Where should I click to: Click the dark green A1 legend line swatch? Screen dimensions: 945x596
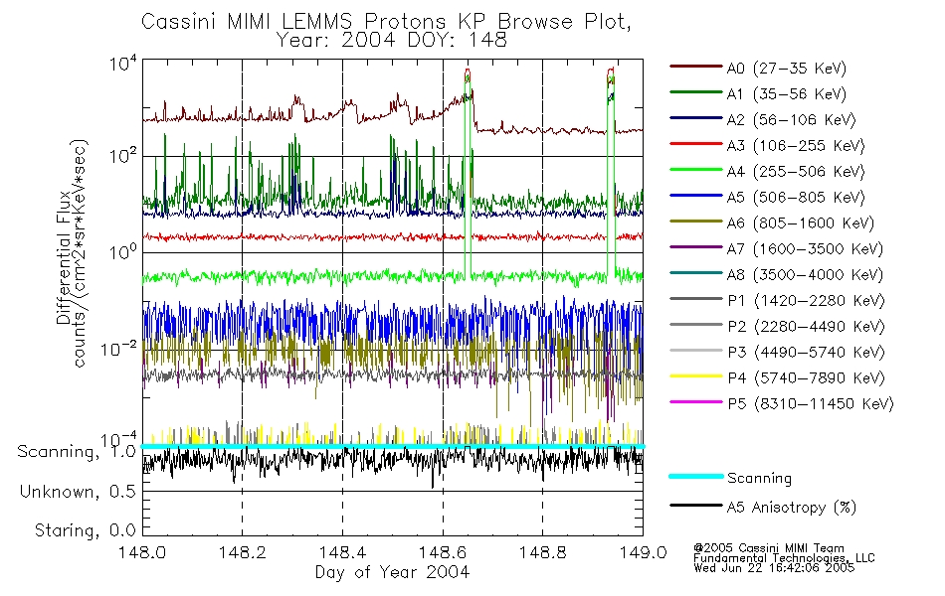coord(696,92)
